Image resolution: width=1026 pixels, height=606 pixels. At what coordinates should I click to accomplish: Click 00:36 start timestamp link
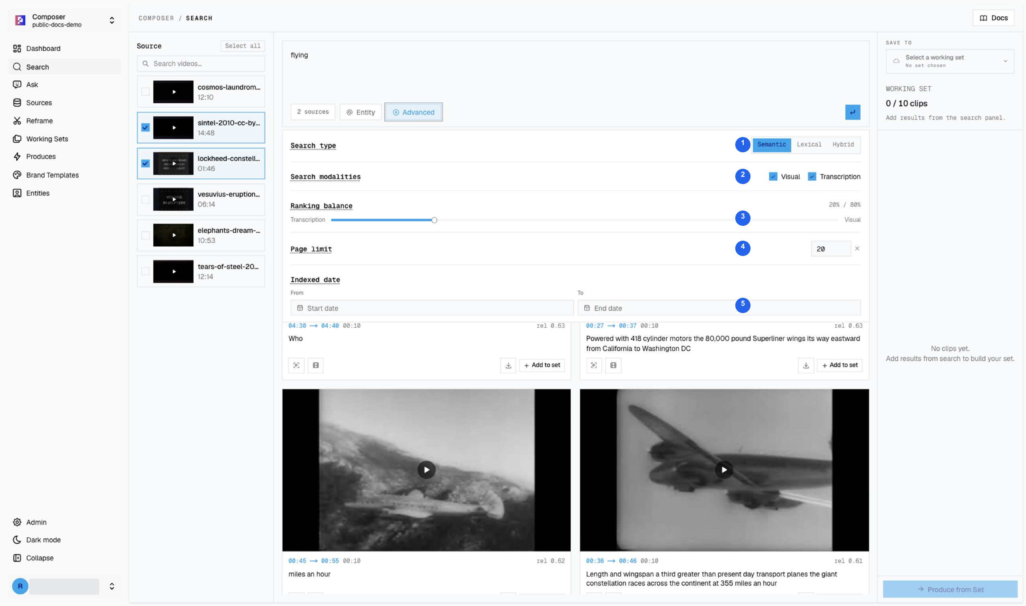point(595,561)
